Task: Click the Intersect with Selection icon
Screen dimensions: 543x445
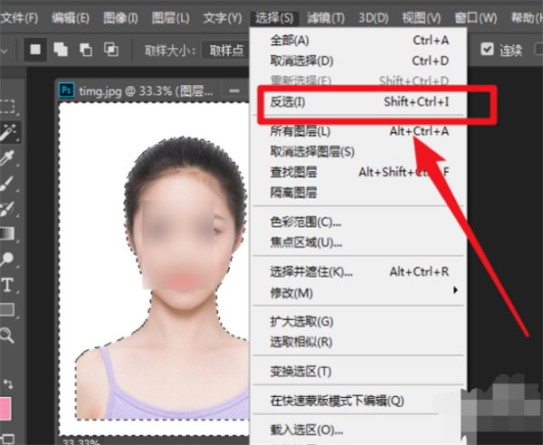Action: pos(111,49)
